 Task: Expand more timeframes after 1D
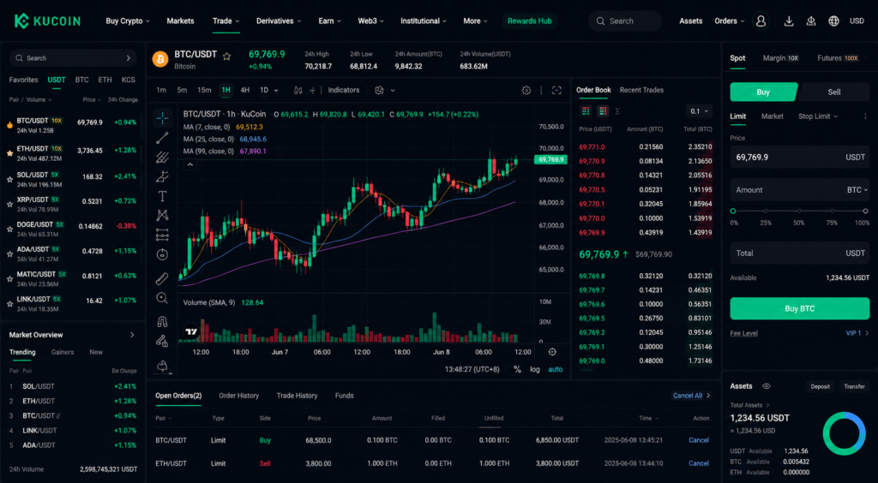coord(277,90)
